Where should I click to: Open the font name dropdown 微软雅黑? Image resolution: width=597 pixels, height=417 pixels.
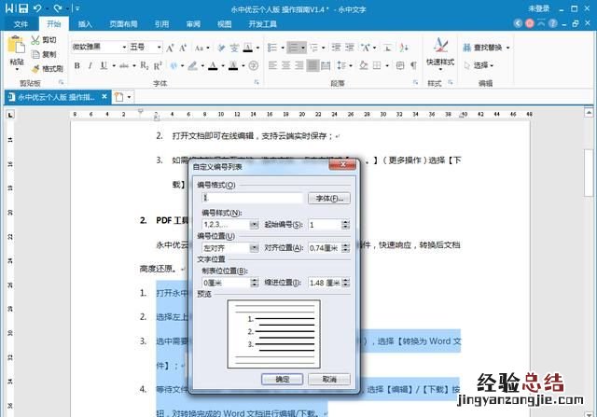pyautogui.click(x=124, y=48)
